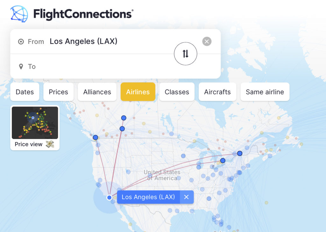Click the Los Angeles (LAX) blue label
The width and height of the screenshot is (326, 232).
coord(148,197)
